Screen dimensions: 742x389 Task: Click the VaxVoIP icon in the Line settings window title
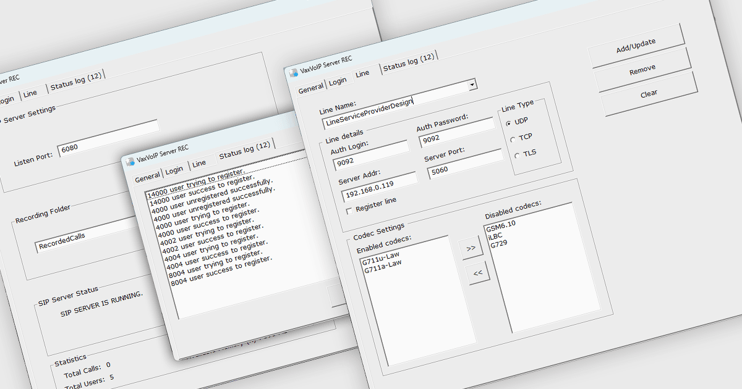click(294, 72)
